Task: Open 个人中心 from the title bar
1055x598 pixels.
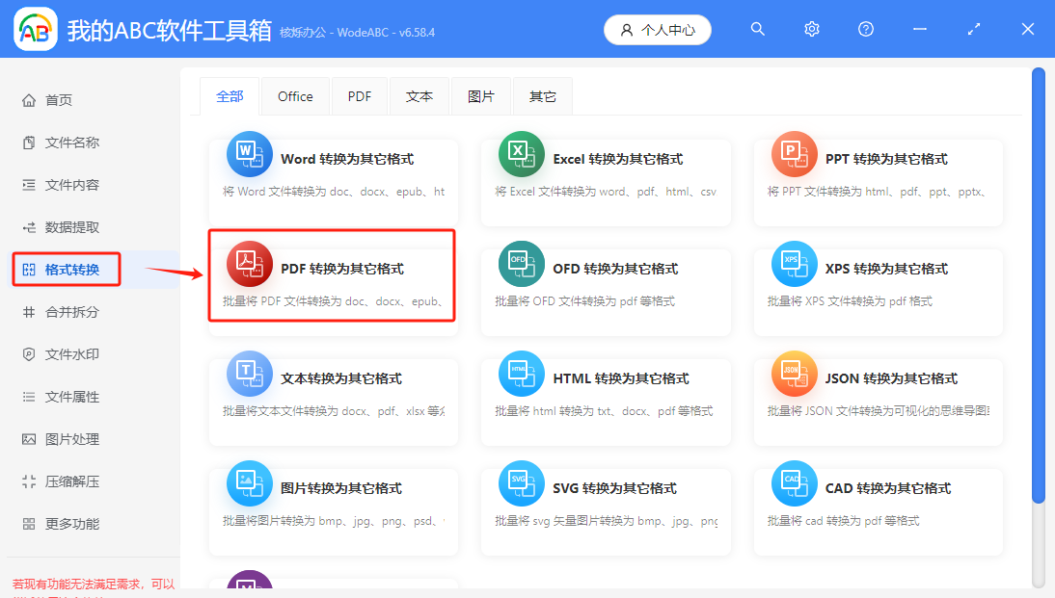Action: click(657, 29)
